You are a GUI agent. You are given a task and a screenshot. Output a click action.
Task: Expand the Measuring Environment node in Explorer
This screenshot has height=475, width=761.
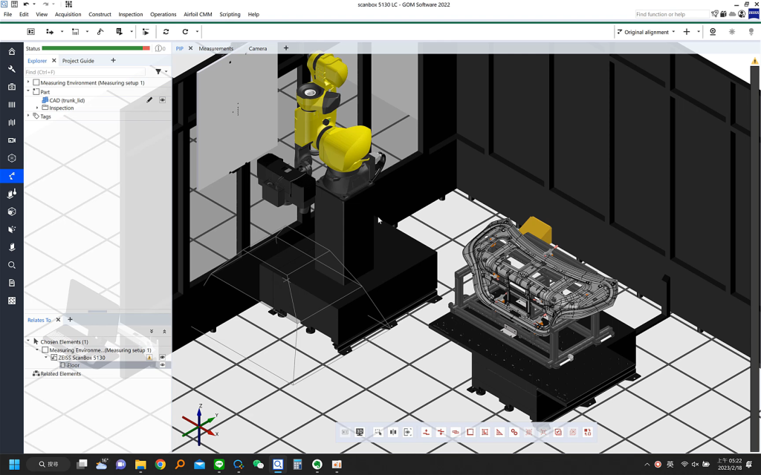click(28, 82)
